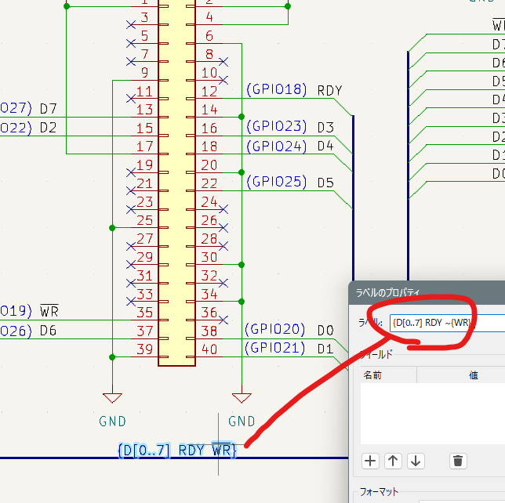Click pin number 25 on the connector
The image size is (505, 503).
pos(144,220)
